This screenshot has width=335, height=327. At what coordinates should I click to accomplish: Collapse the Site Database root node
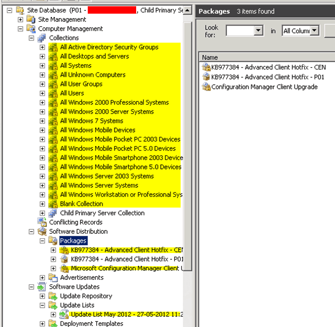point(9,10)
